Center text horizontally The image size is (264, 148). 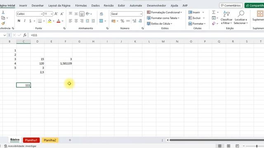pyautogui.click(x=76, y=21)
